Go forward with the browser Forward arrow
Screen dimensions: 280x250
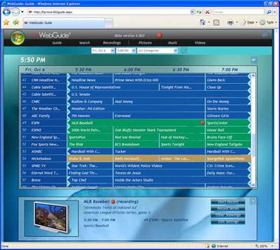(15, 12)
